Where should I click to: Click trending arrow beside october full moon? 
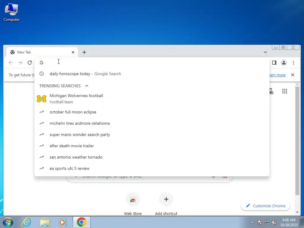(42, 112)
